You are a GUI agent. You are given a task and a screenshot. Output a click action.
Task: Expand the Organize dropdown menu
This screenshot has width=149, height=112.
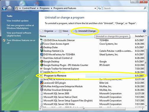coord(56,31)
